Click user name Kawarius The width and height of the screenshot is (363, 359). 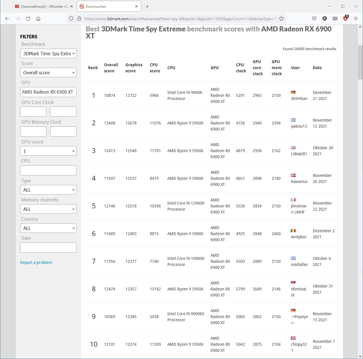(x=299, y=182)
